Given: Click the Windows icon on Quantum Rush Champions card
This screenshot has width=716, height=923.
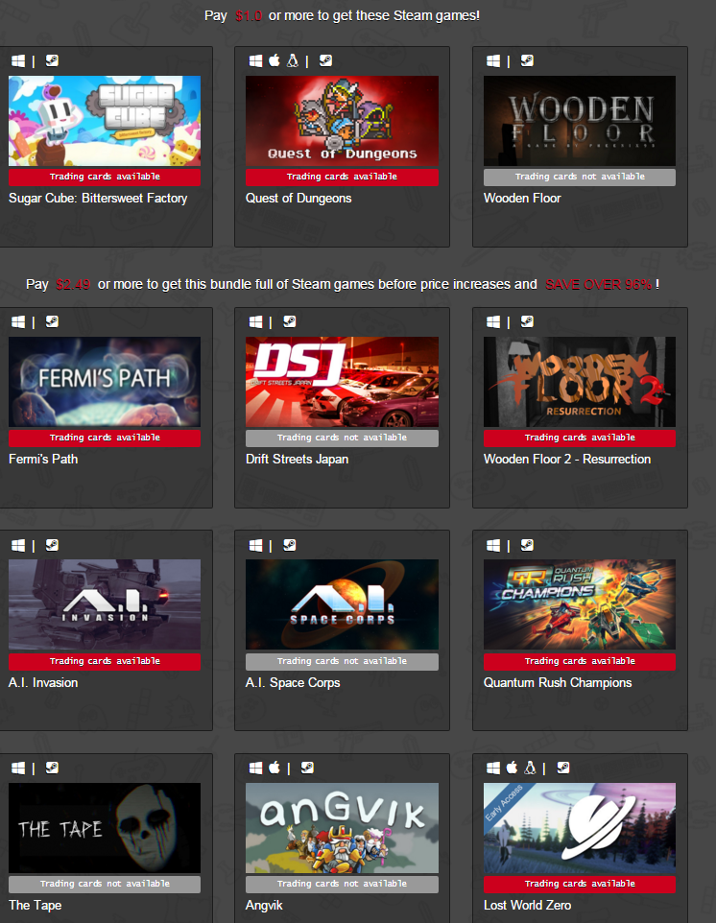Looking at the screenshot, I should (x=493, y=545).
